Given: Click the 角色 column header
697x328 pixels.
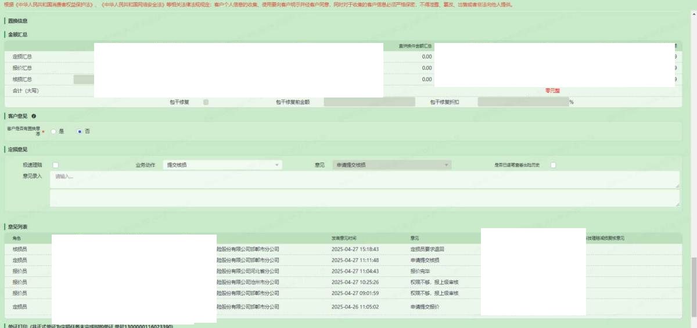Looking at the screenshot, I should coord(17,239).
